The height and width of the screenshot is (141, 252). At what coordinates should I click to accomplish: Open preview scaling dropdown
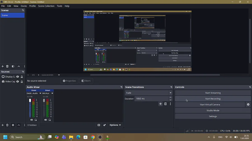[59, 75]
